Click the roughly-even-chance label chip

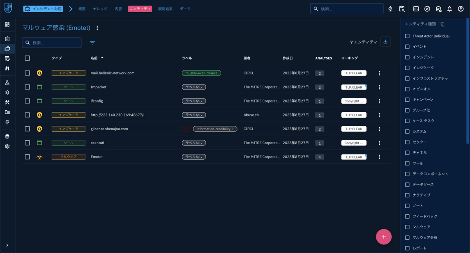201,73
